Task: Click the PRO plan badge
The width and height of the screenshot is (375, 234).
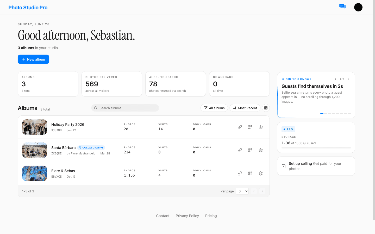Action: pyautogui.click(x=288, y=129)
